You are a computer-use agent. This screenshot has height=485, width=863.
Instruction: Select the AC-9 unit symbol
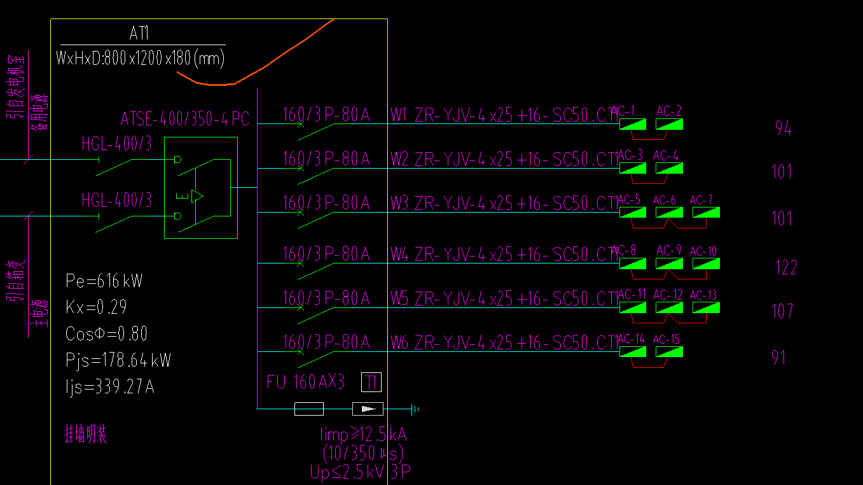tap(670, 264)
